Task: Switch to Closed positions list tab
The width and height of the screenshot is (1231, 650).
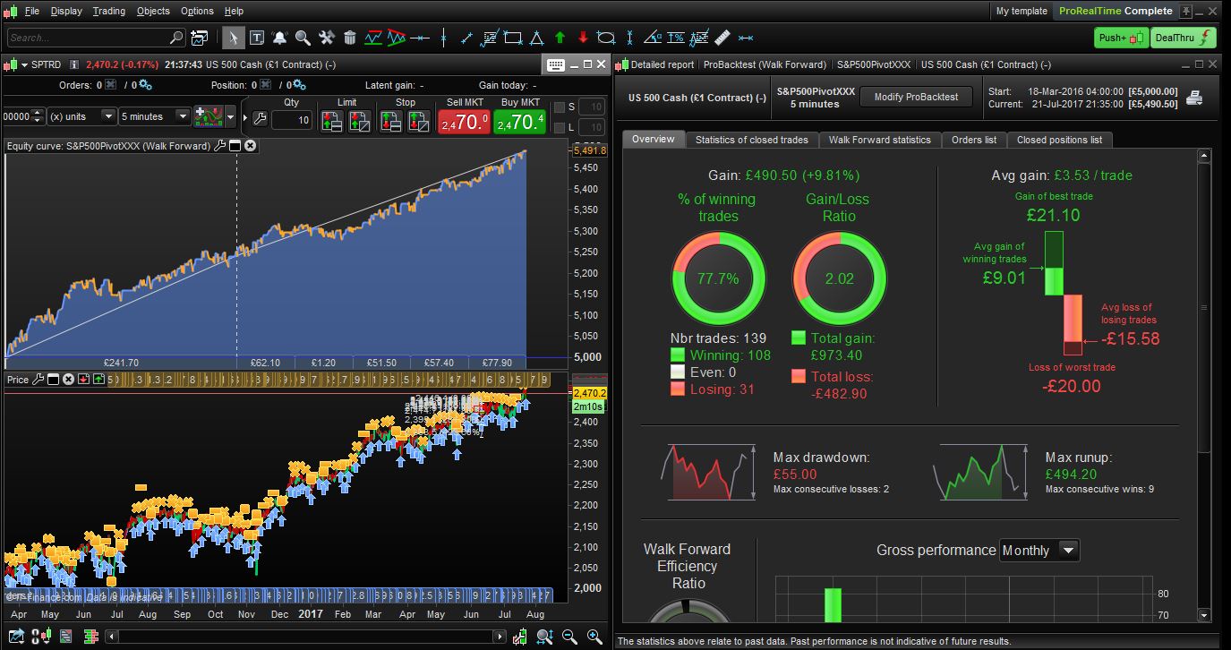Action: coord(1060,140)
